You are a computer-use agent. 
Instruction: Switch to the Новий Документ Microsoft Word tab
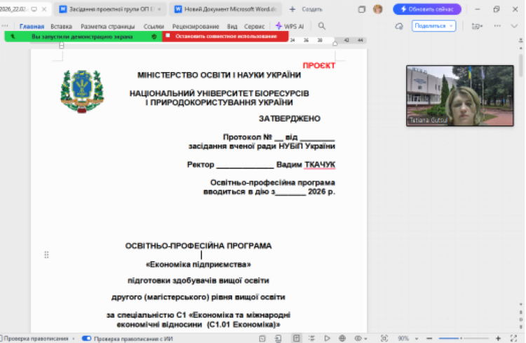pyautogui.click(x=227, y=9)
